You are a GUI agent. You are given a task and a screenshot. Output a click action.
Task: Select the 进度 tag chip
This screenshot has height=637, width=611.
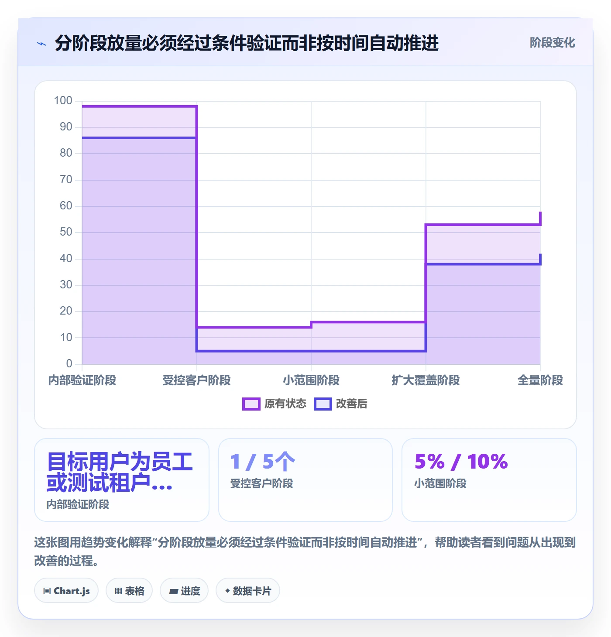(184, 591)
